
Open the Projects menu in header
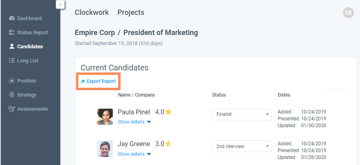pyautogui.click(x=131, y=12)
